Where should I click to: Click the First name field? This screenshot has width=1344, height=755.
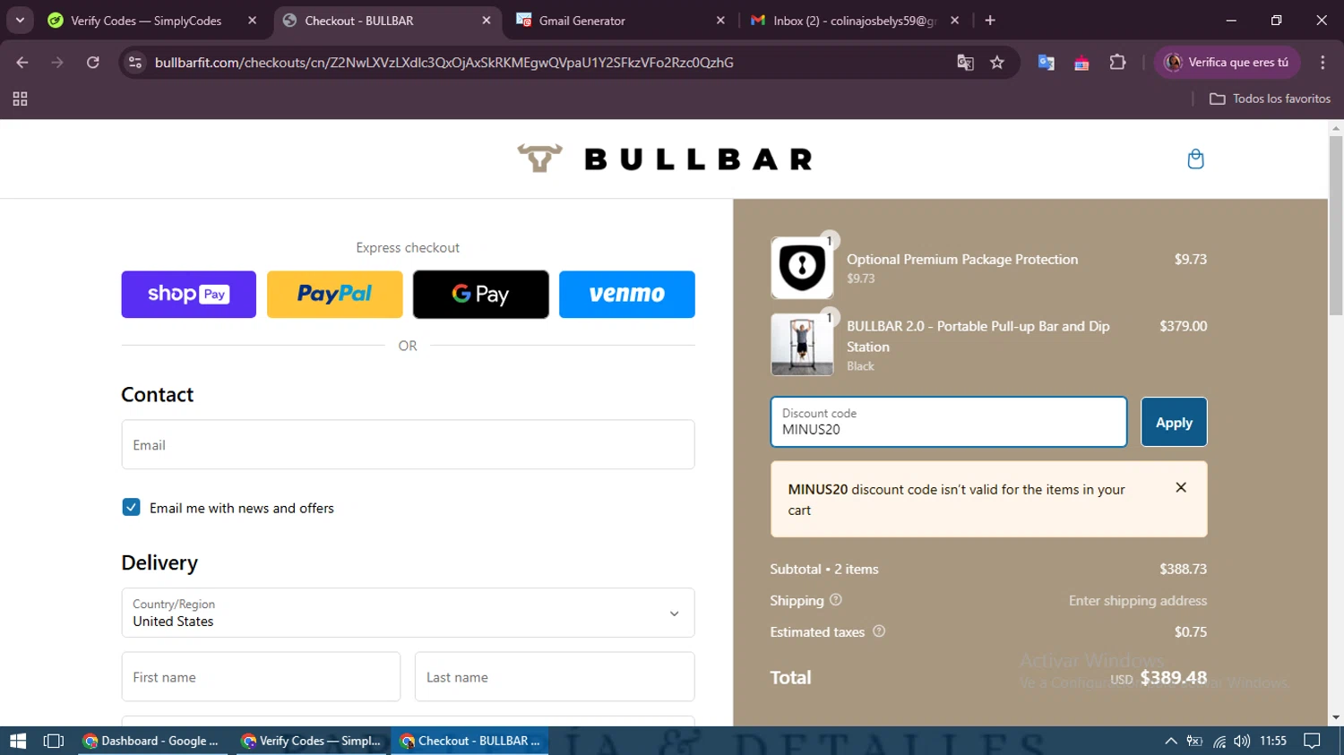point(261,676)
